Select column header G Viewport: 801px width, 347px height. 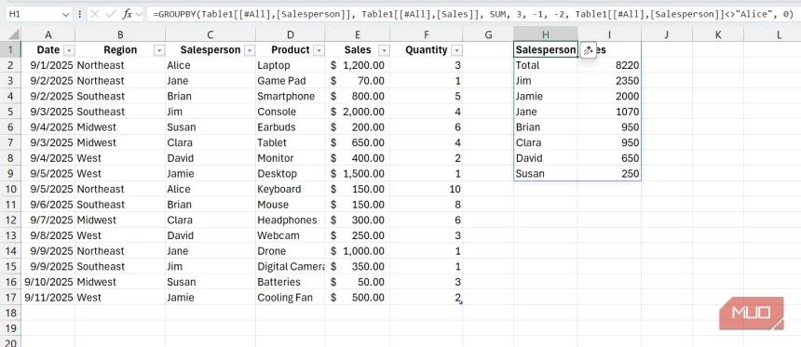pos(488,34)
